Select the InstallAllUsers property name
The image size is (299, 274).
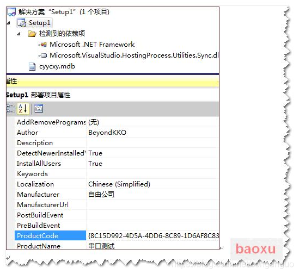tap(51, 164)
